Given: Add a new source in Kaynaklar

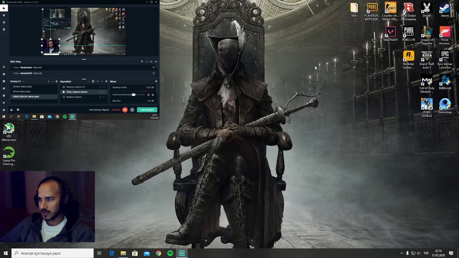Looking at the screenshot, I should 98,81.
